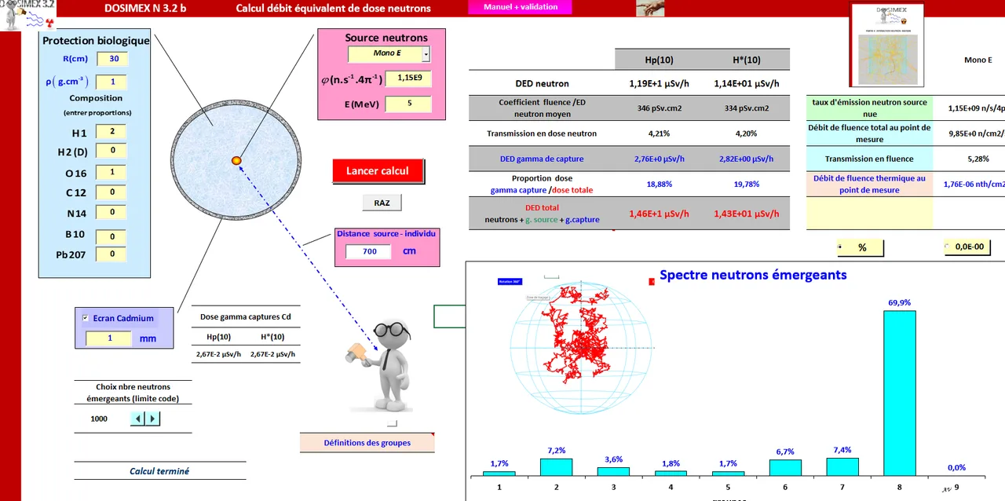
Task: Click the Débit de fluence thermique label
Action: point(869,184)
